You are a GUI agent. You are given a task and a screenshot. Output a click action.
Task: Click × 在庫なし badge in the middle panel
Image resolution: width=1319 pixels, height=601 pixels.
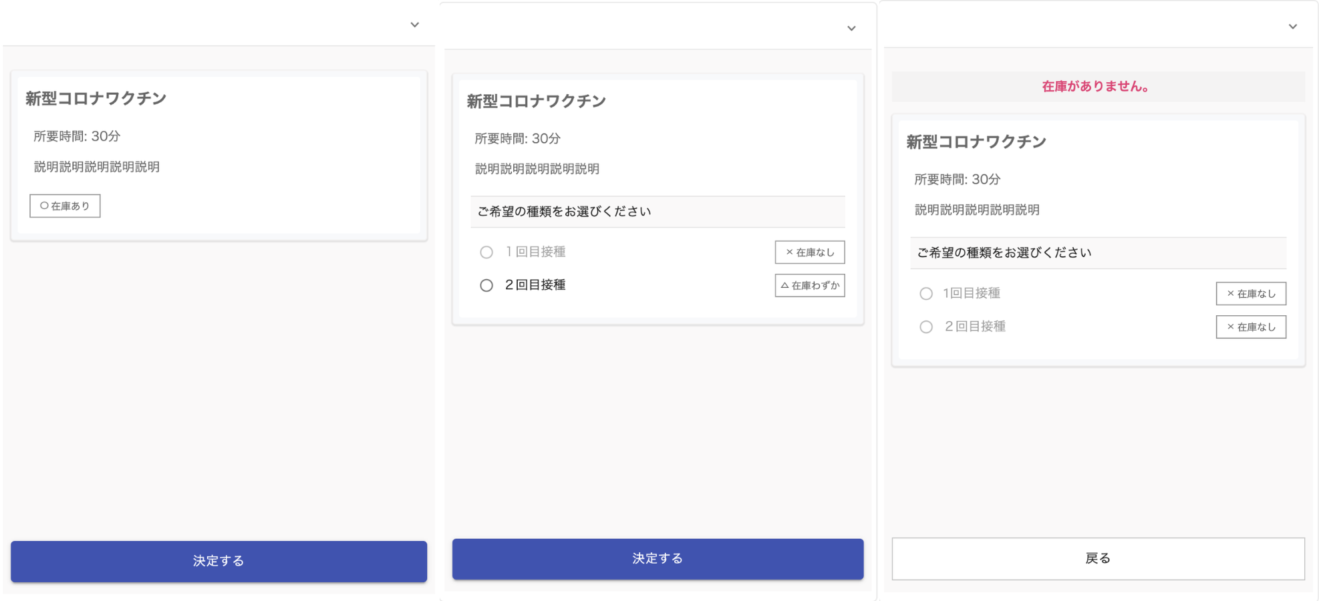pyautogui.click(x=810, y=252)
